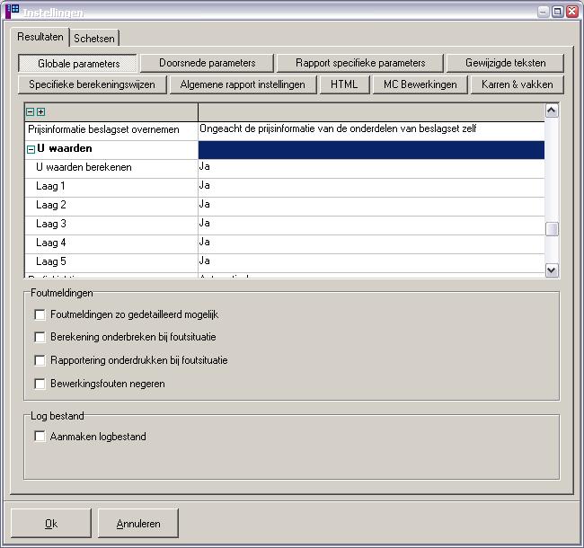Screen dimensions: 584x548
Task: Go to Algemene rapport instellingen
Action: (243, 84)
